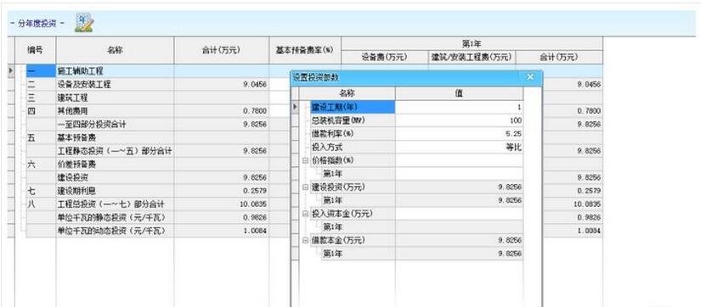Select the 建设投资 row in main table
Screen dimensions: 701x307
click(115, 177)
